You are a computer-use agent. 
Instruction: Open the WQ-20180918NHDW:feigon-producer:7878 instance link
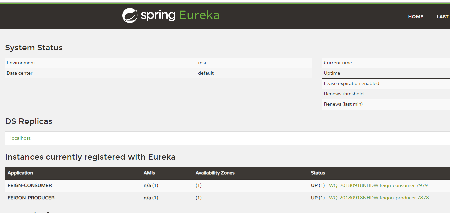point(379,198)
